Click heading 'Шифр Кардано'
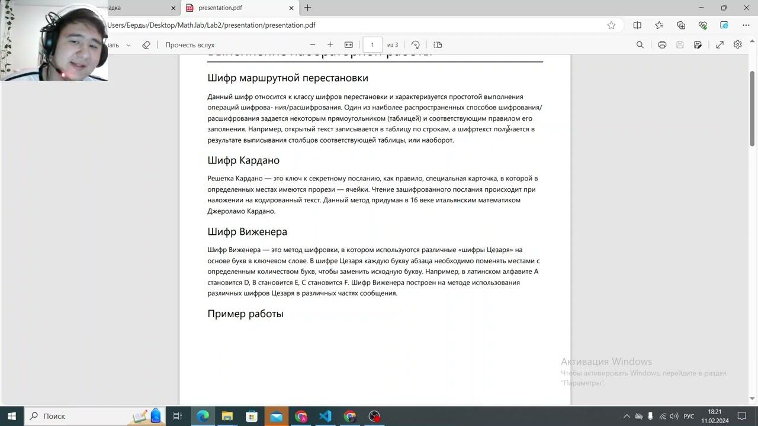The height and width of the screenshot is (426, 758). pos(243,160)
